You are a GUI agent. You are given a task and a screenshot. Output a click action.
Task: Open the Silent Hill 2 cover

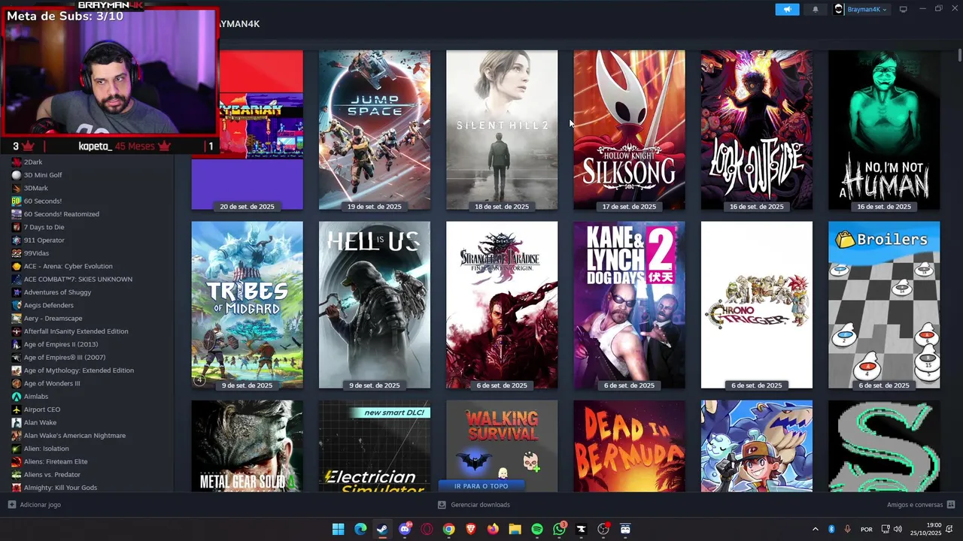(502, 130)
